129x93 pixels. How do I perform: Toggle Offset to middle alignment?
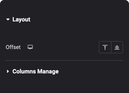117,47
